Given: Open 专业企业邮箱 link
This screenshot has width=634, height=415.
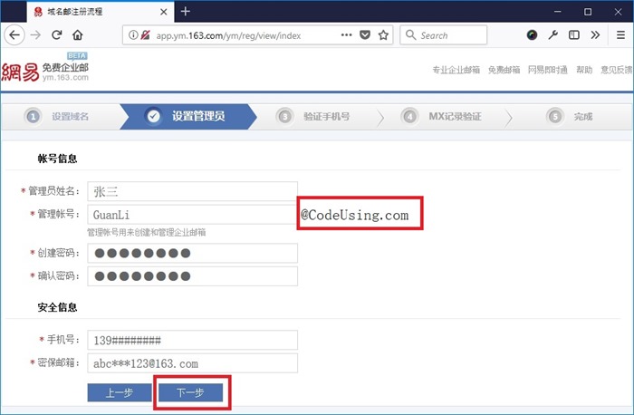Looking at the screenshot, I should click(x=456, y=70).
